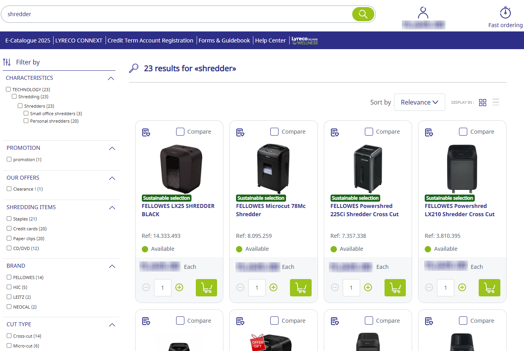This screenshot has height=351, width=524.
Task: Click the Powershred 225Ci product image
Action: (368, 169)
